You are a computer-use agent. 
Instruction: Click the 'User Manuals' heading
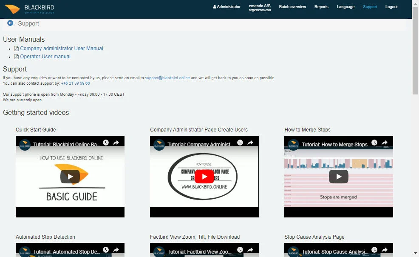pyautogui.click(x=24, y=39)
